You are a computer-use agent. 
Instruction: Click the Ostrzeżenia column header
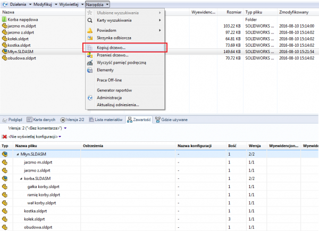tap(93, 146)
